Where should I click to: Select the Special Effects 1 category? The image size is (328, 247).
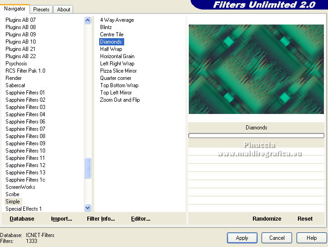[24, 209]
